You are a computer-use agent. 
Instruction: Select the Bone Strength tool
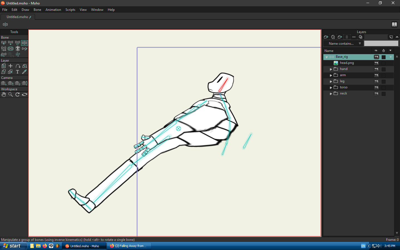(x=11, y=49)
